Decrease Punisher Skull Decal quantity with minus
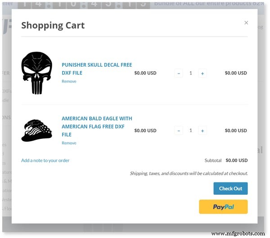 coord(179,73)
